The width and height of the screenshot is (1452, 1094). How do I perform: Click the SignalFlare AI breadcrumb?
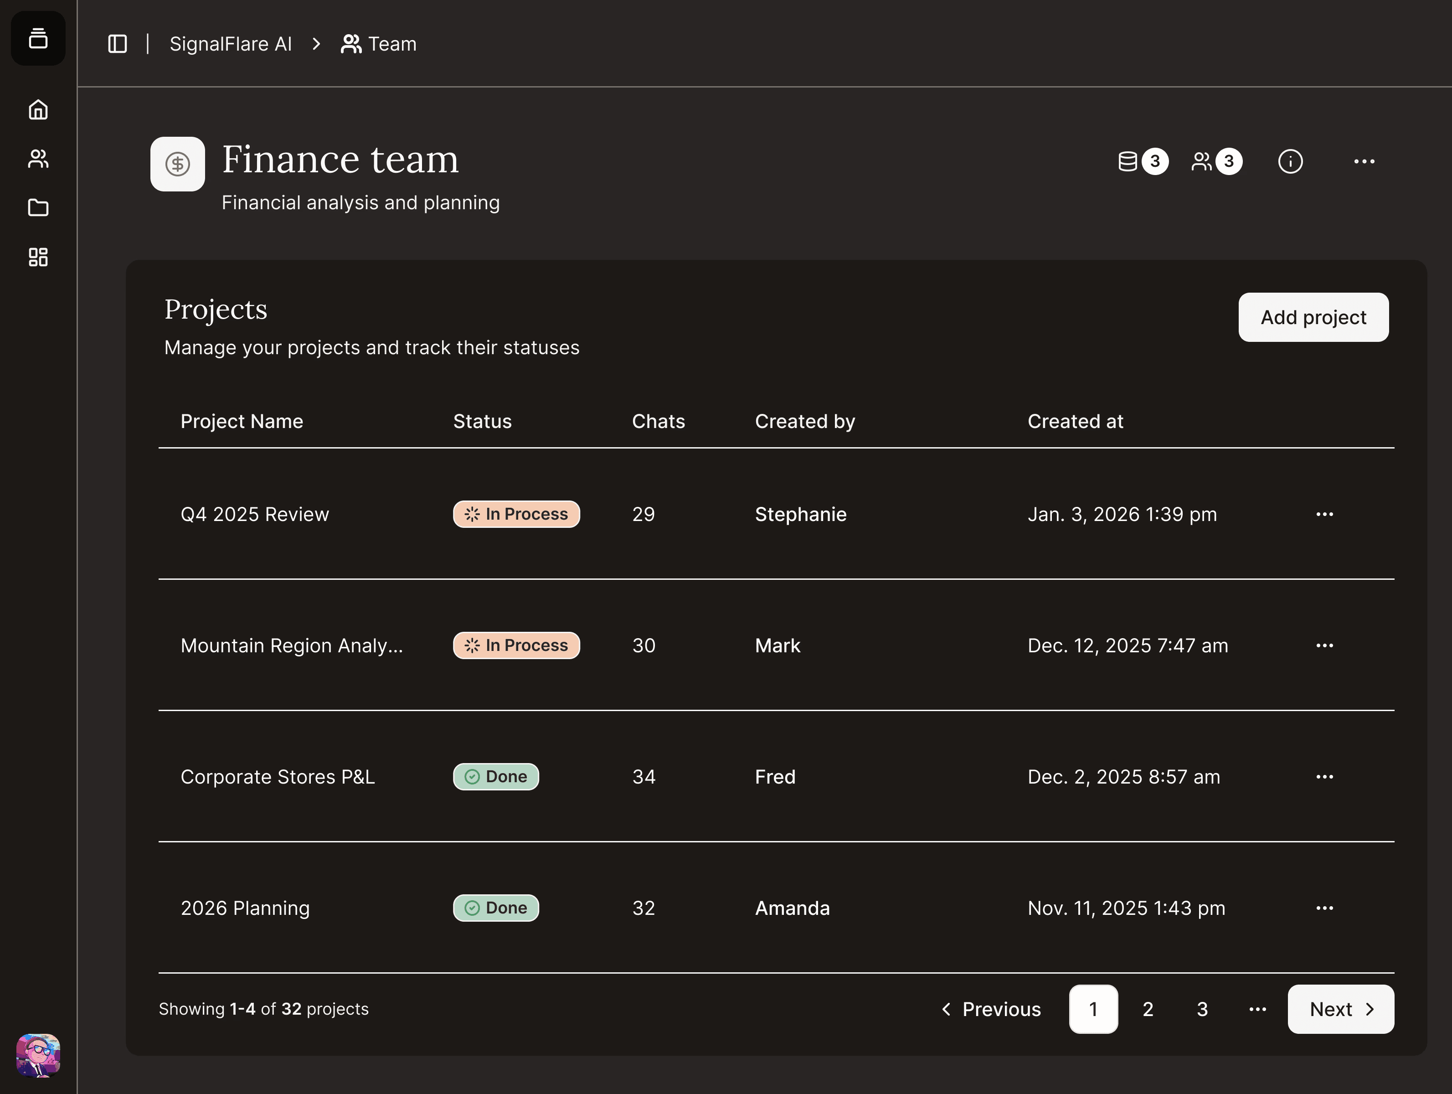click(x=231, y=44)
